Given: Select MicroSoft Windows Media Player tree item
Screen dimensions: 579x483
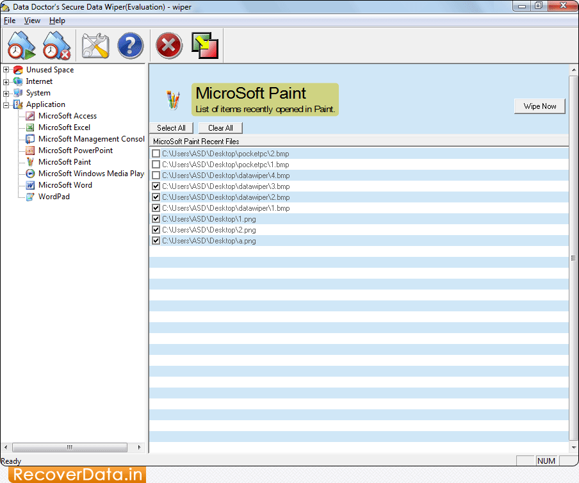Looking at the screenshot, I should (91, 174).
